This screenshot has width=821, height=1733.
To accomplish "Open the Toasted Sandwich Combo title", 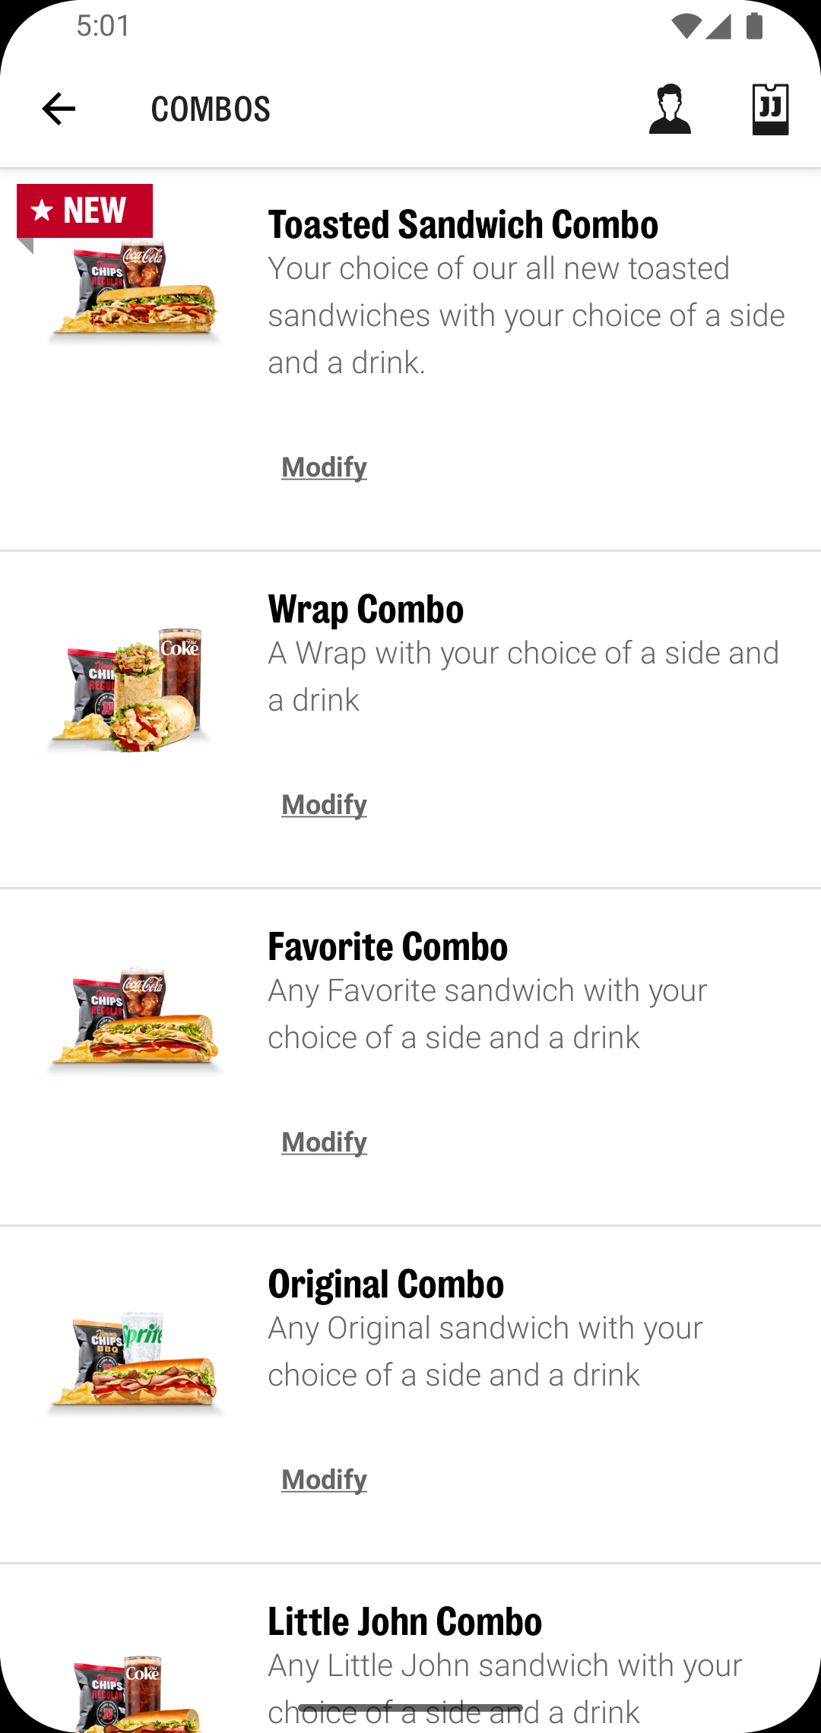I will [463, 224].
